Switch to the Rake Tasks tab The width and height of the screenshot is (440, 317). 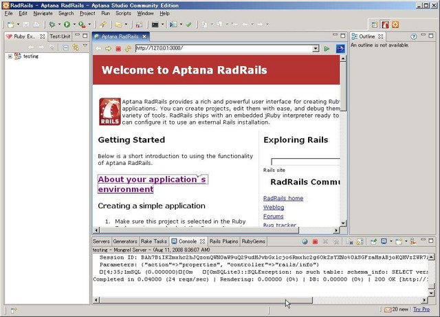pyautogui.click(x=154, y=241)
